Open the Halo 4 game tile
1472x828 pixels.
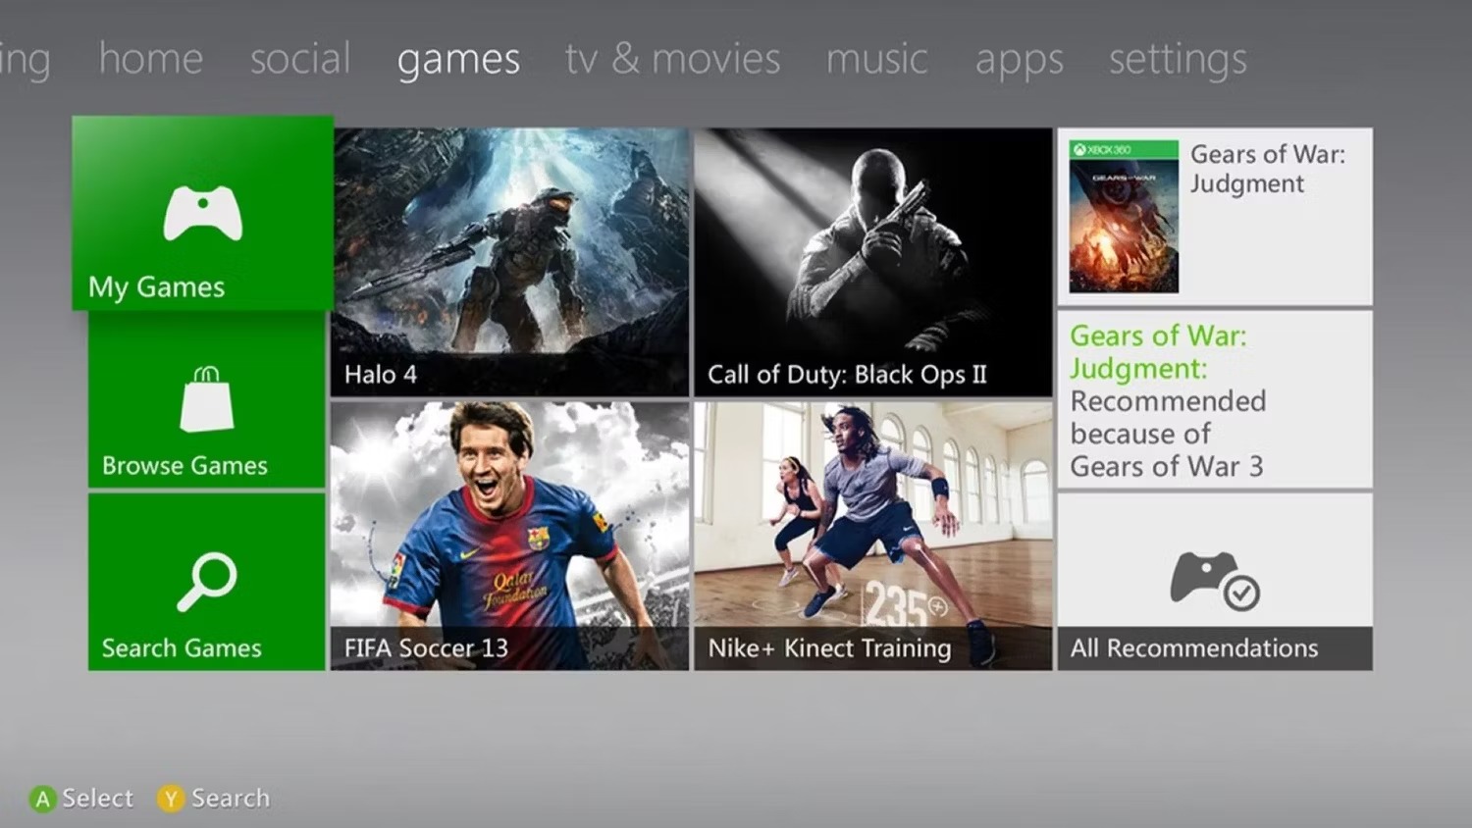[x=509, y=262]
